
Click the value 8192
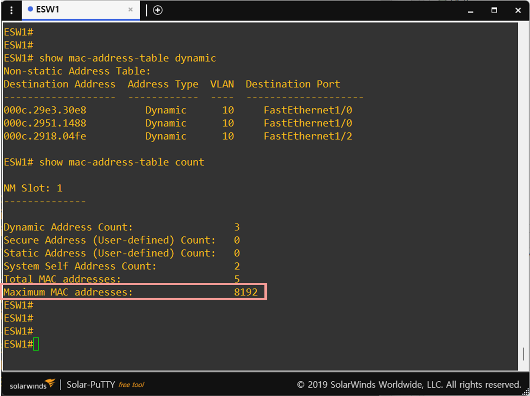click(x=246, y=292)
